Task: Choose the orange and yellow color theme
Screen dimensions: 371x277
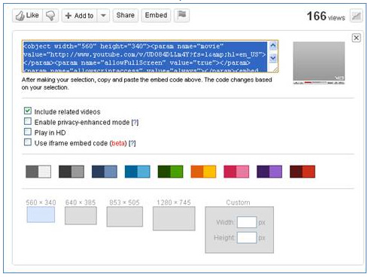Action: (x=203, y=172)
